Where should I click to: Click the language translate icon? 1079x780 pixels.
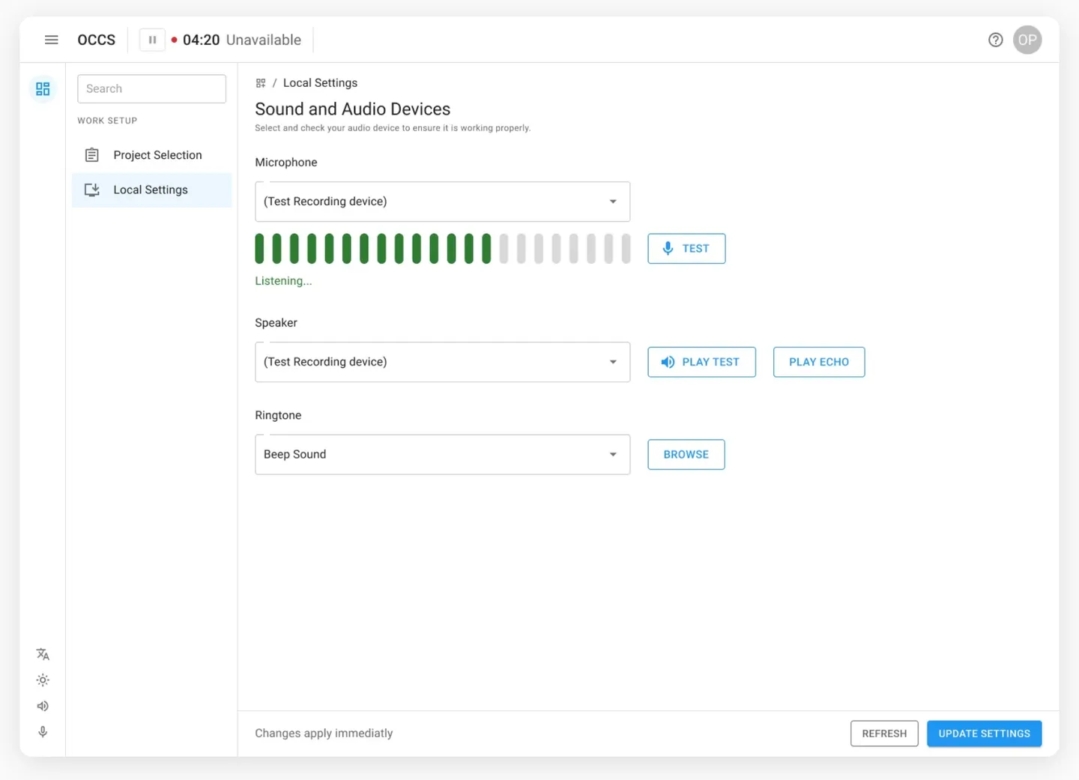(x=43, y=654)
